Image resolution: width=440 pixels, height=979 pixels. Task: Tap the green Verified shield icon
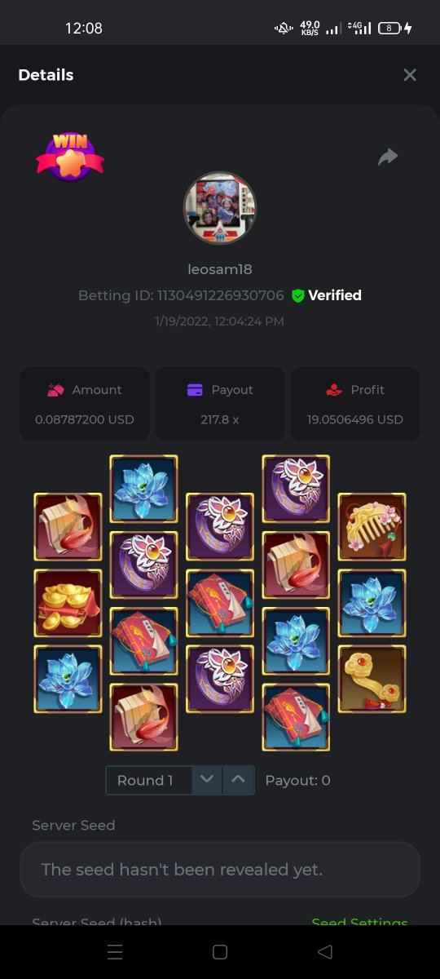[297, 296]
